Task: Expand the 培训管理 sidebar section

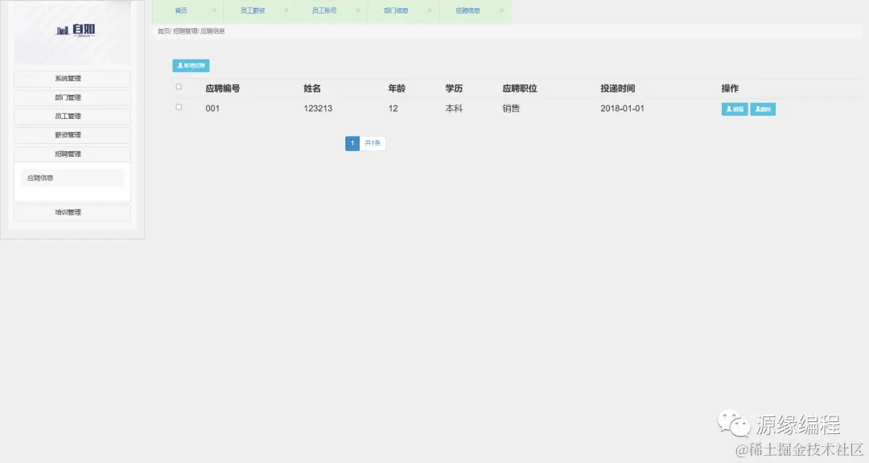Action: 72,211
